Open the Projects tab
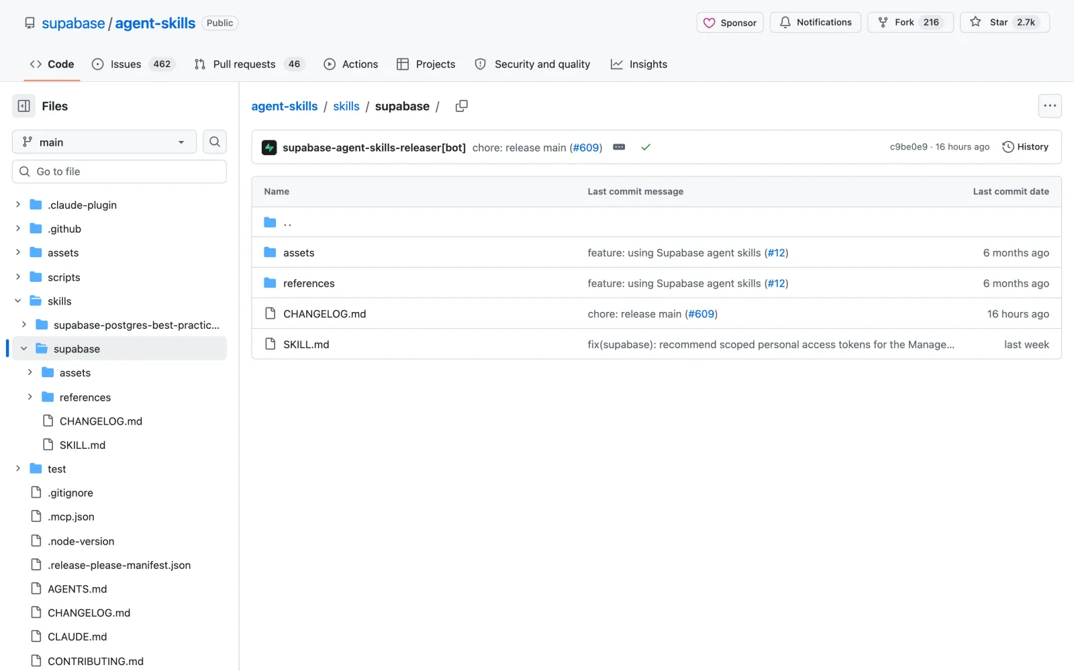1074x671 pixels. tap(426, 64)
